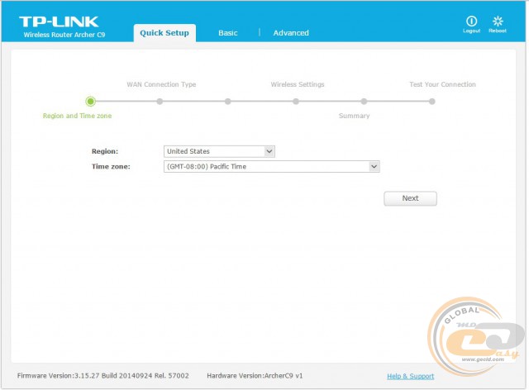Viewport: 529px width, 390px height.
Task: Open the Time zone dropdown
Action: click(272, 167)
